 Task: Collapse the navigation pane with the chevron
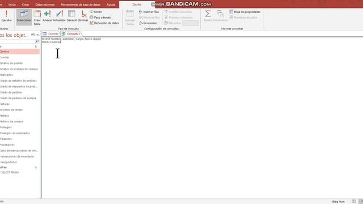[x=37, y=35]
